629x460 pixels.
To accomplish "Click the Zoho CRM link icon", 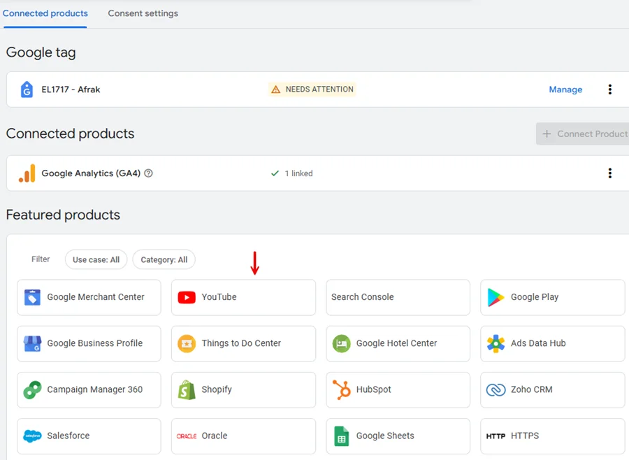I will coord(496,390).
